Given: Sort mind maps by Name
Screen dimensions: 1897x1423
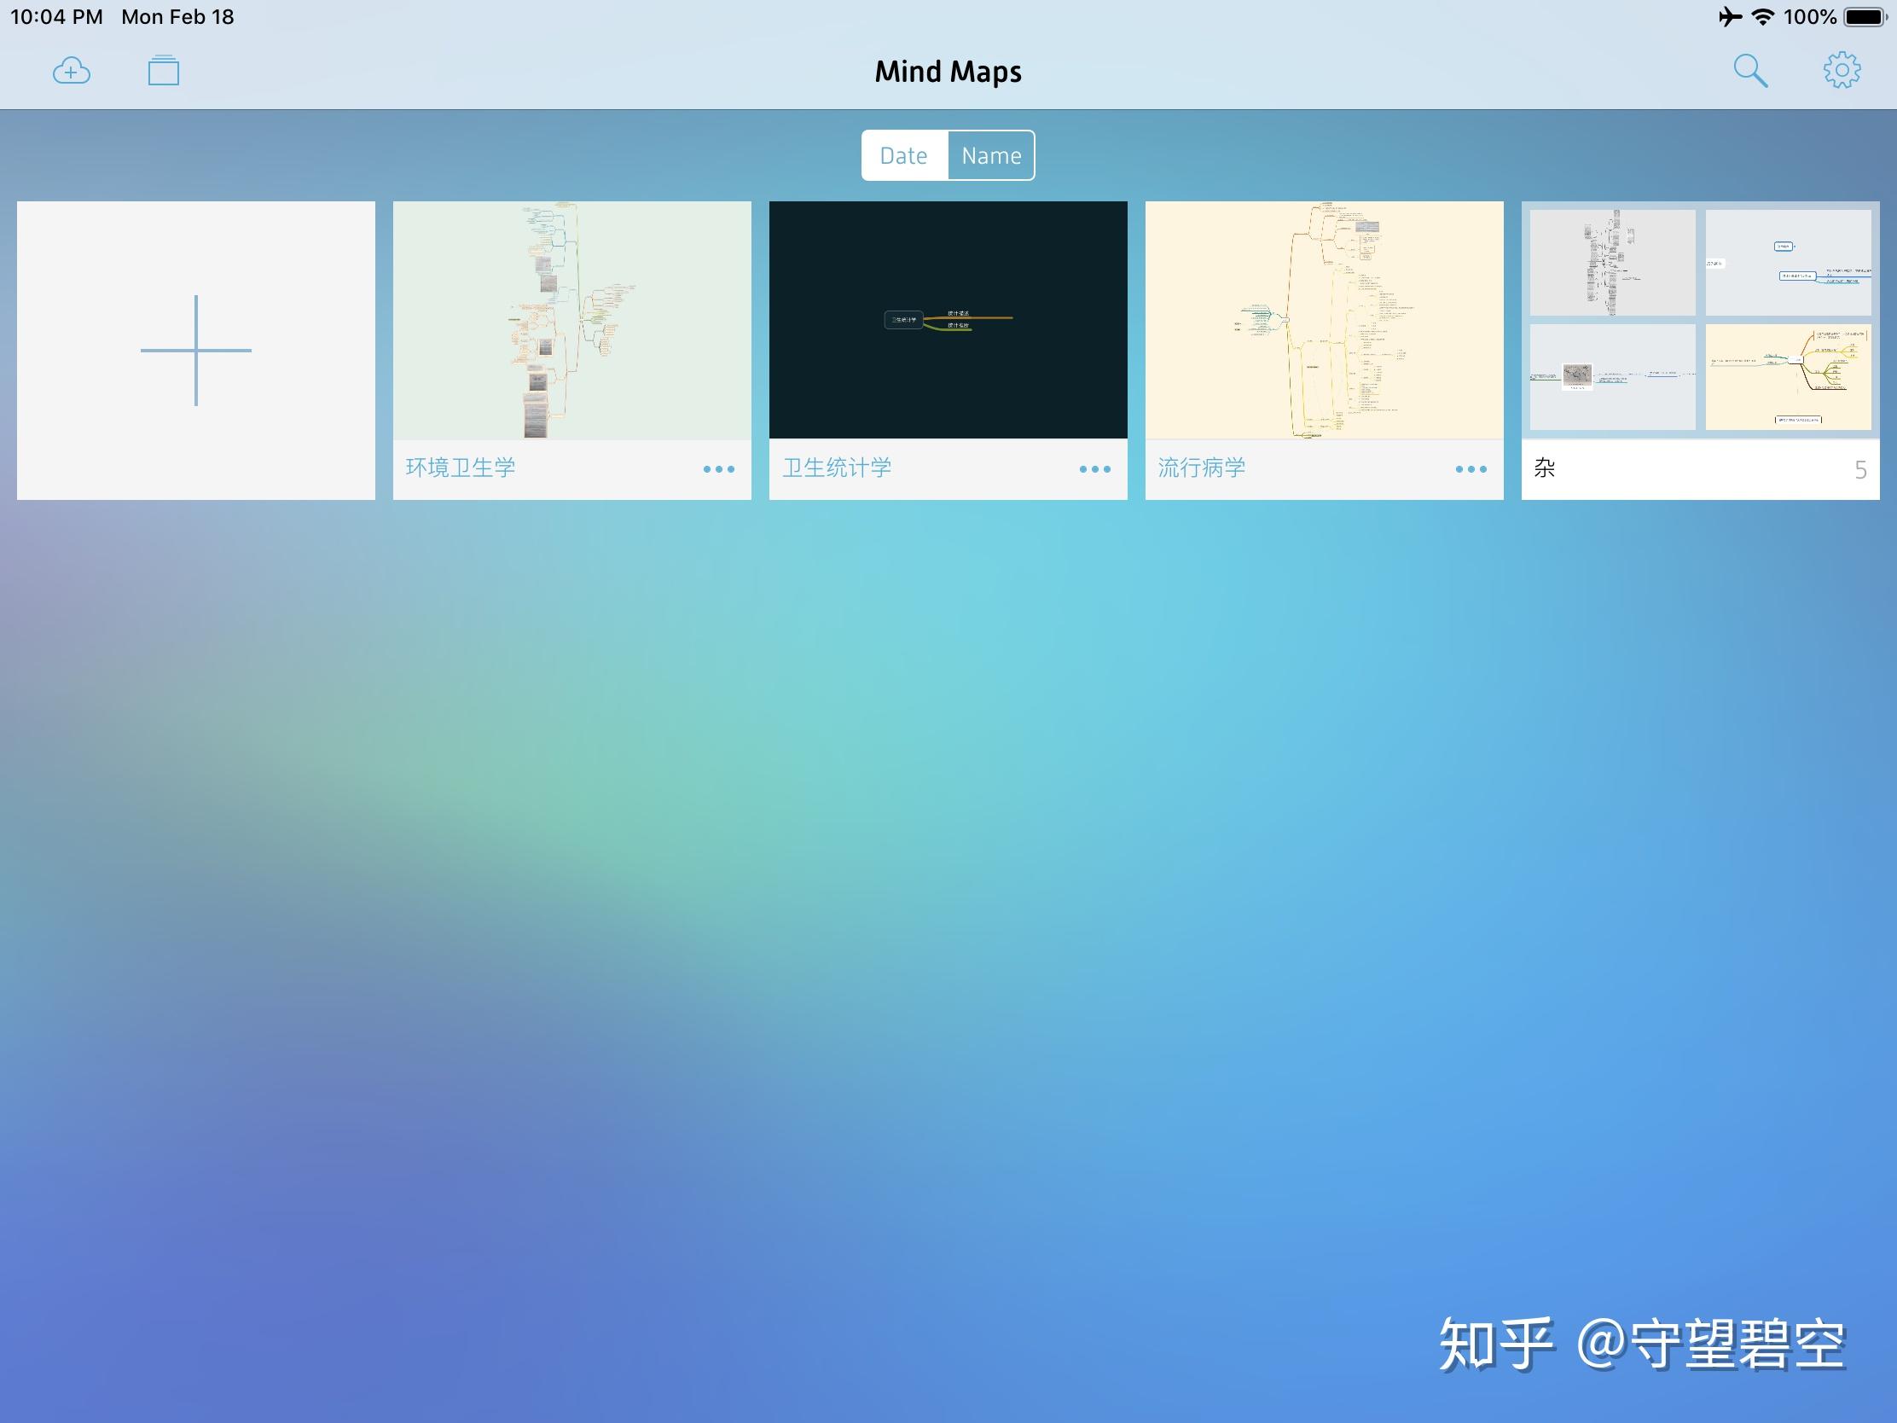Looking at the screenshot, I should click(991, 155).
